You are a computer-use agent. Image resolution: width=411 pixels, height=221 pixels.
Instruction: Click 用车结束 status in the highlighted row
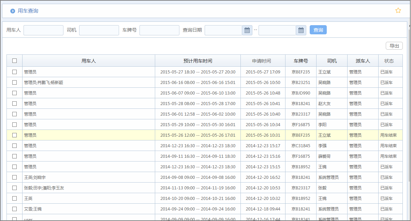[388, 135]
